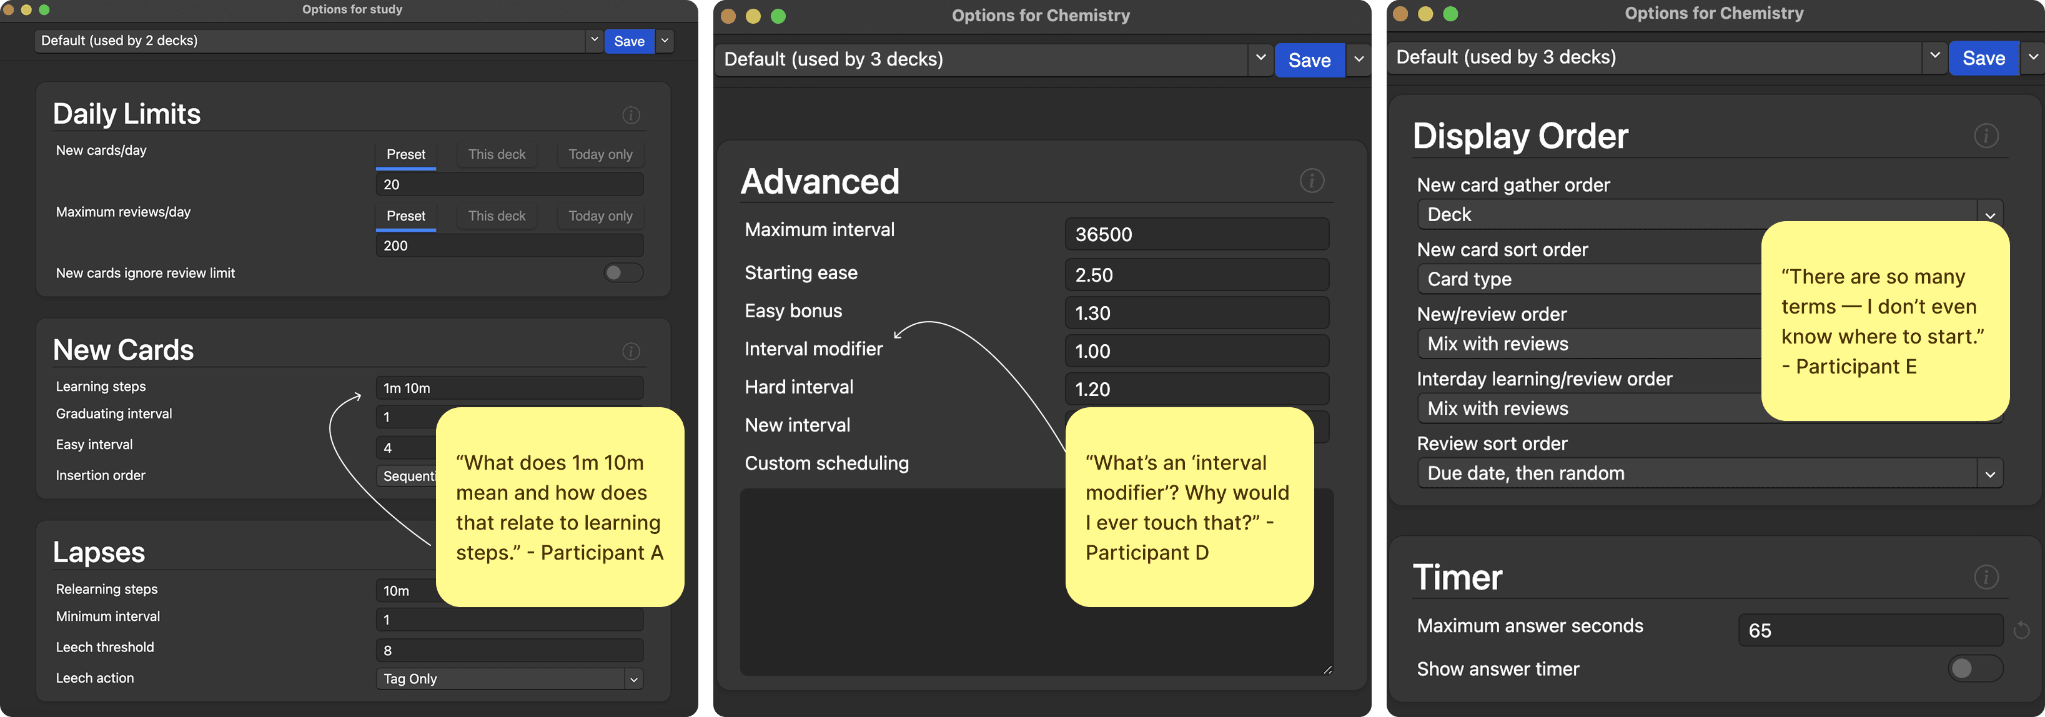
Task: Switch Maximum reviews/day to 'Today only'
Action: click(x=600, y=216)
